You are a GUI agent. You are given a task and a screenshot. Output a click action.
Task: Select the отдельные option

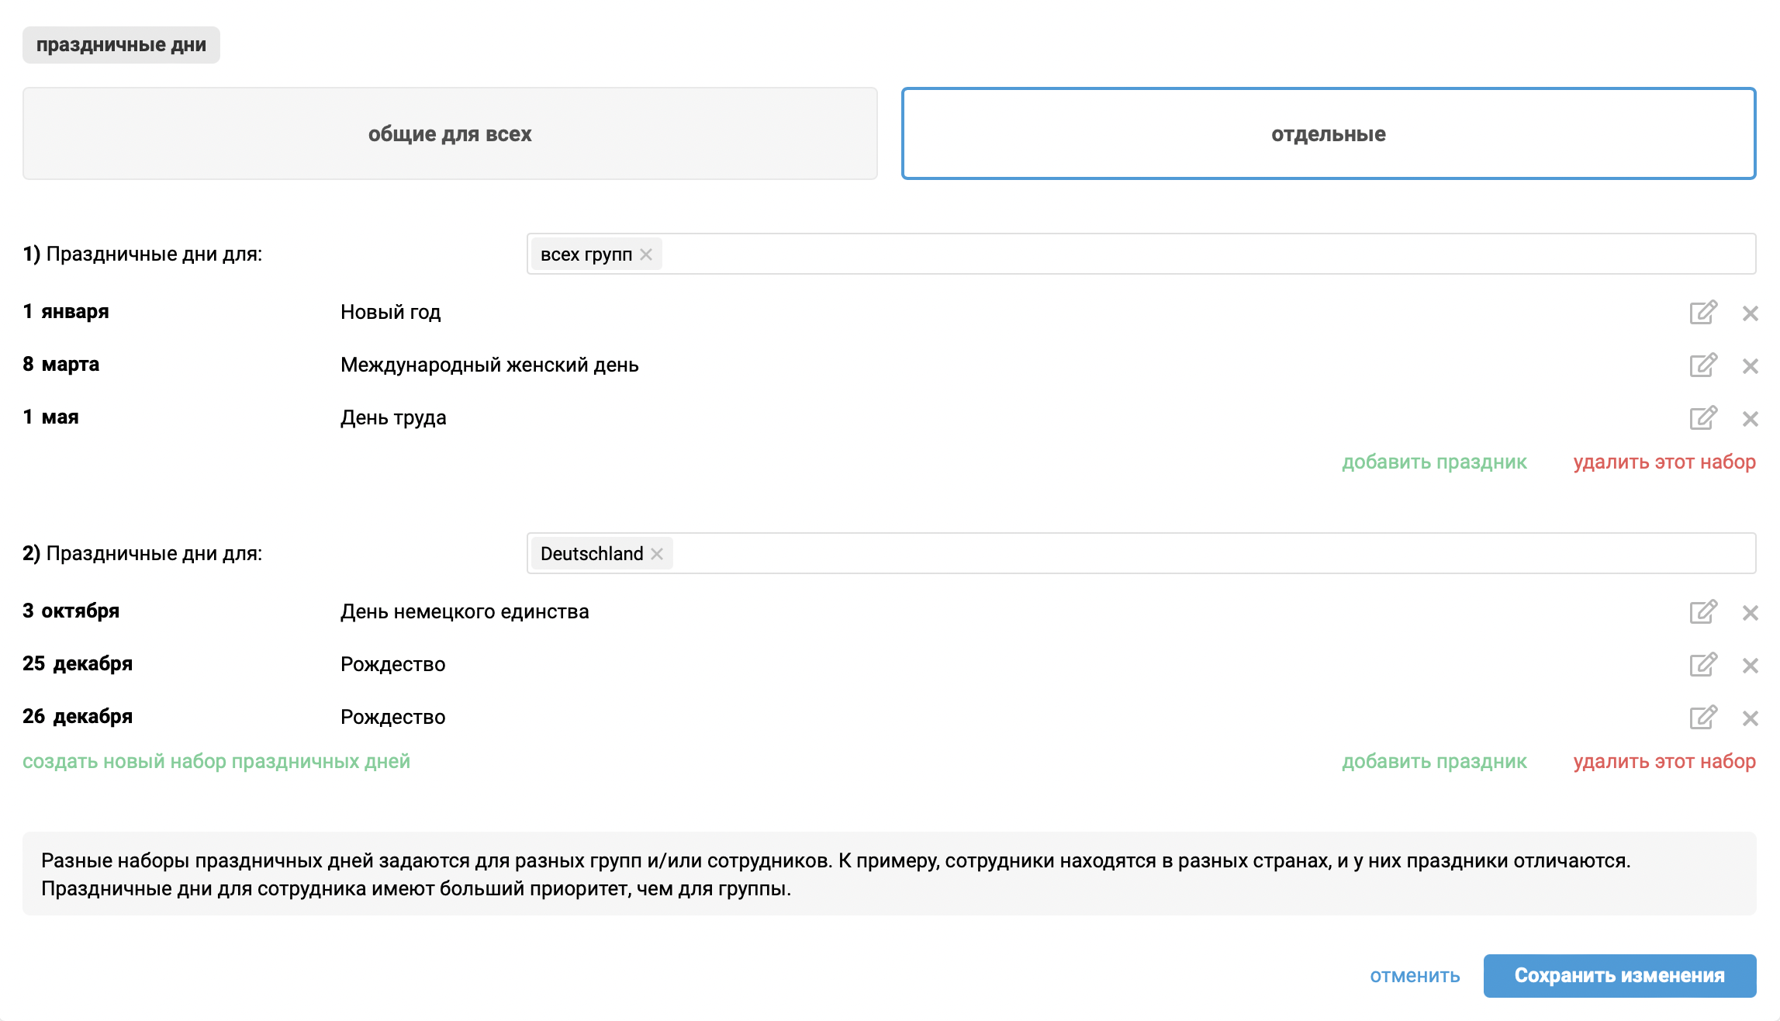click(x=1328, y=133)
